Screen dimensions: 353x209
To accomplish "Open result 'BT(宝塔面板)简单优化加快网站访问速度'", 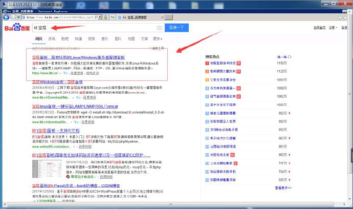I will [91, 155].
